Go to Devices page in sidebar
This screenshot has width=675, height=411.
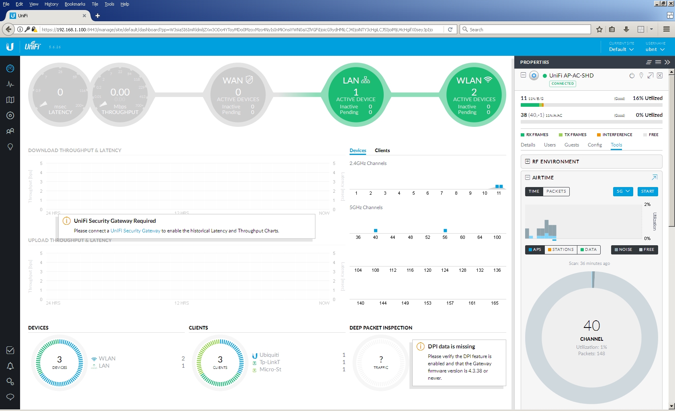click(10, 116)
